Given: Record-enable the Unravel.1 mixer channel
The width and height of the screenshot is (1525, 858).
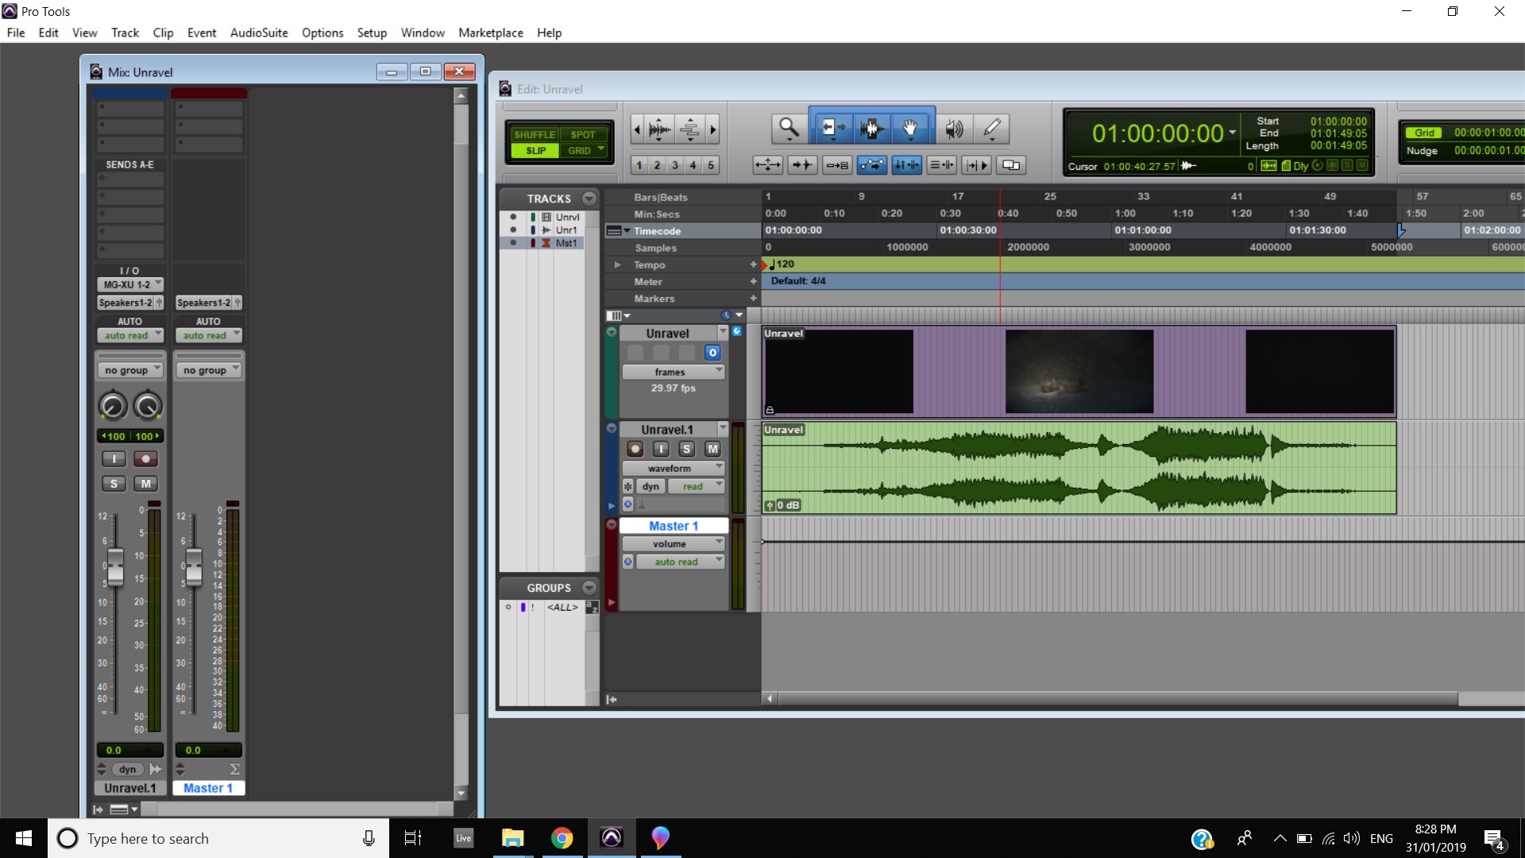Looking at the screenshot, I should point(145,459).
